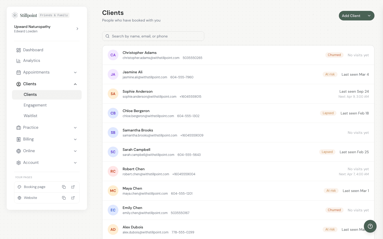383x239 pixels.
Task: Click the Add Client button
Action: click(x=351, y=16)
